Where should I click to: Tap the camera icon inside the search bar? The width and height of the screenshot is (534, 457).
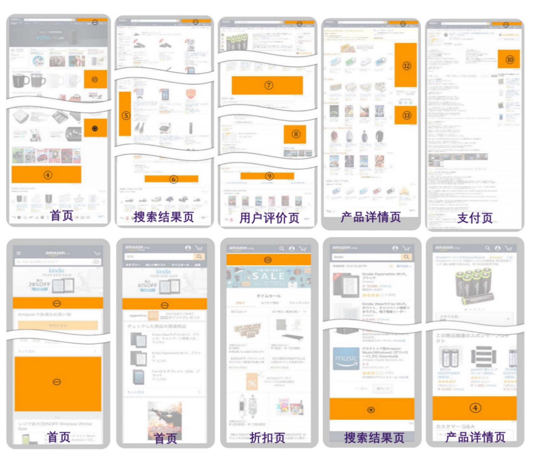click(x=96, y=262)
